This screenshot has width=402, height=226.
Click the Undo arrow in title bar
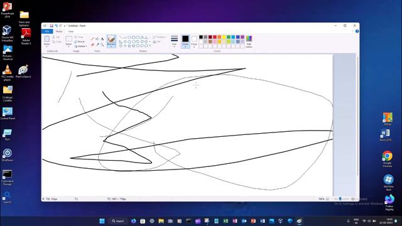56,26
